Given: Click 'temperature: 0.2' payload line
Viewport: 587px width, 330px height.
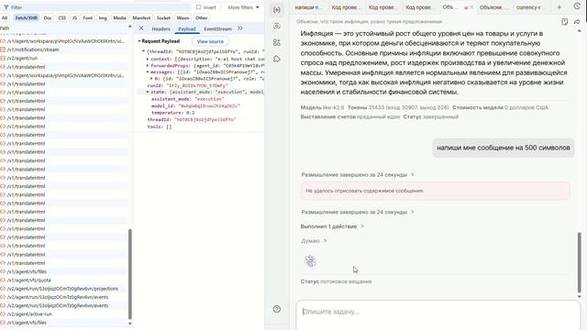Looking at the screenshot, I should 173,113.
